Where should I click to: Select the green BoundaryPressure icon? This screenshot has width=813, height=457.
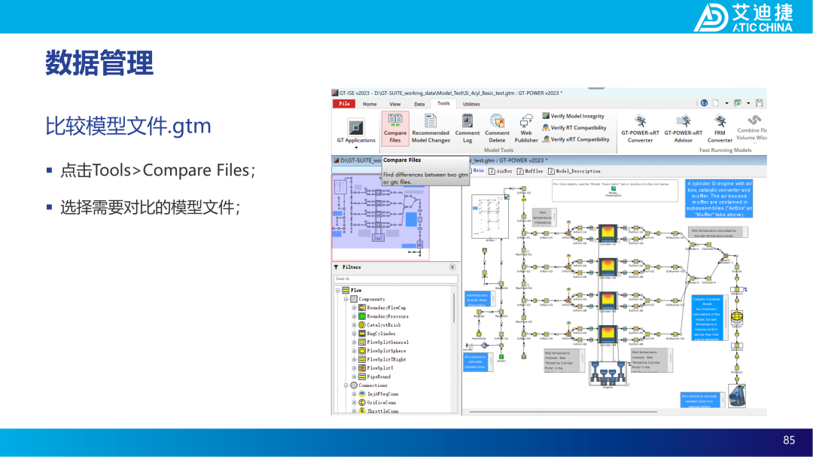(x=362, y=316)
